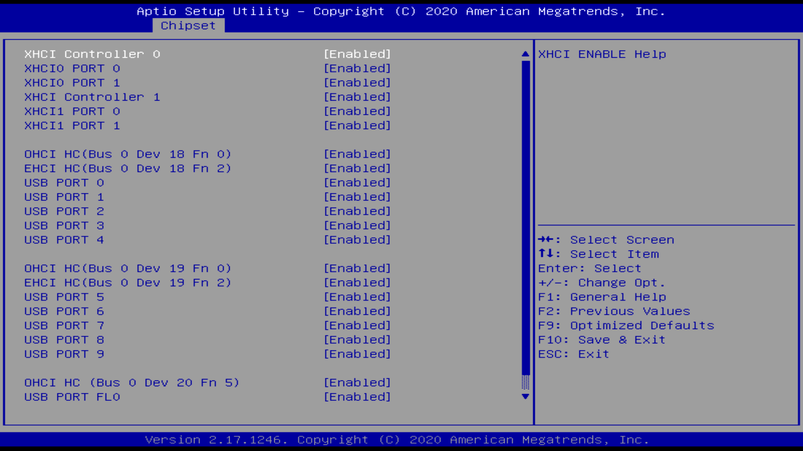Image resolution: width=803 pixels, height=451 pixels.
Task: Open XHCI1 PORT 1 option dropdown
Action: [x=357, y=126]
